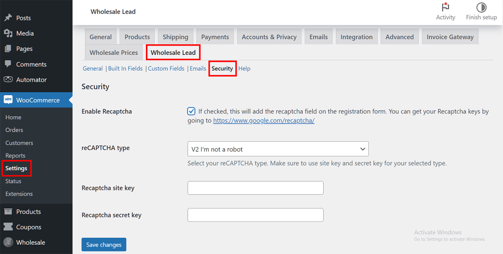Click the Pages icon in sidebar
The height and width of the screenshot is (254, 503).
point(8,49)
